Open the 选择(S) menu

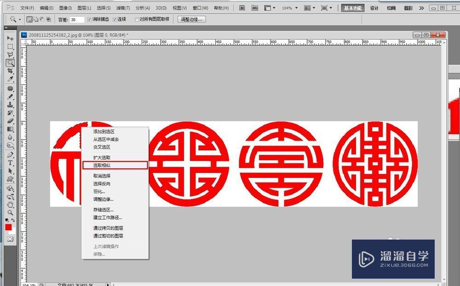pos(103,8)
